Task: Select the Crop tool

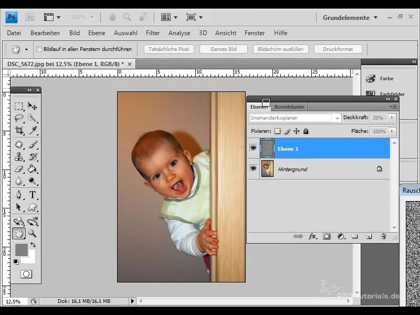Action: tap(19, 130)
